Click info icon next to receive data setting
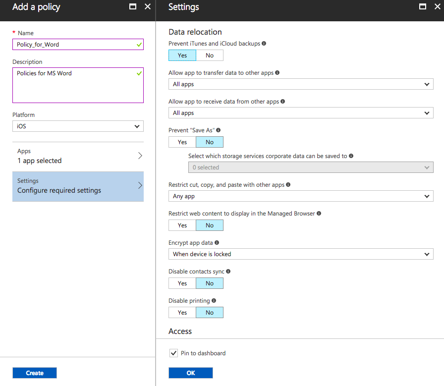The image size is (444, 386). 283,102
